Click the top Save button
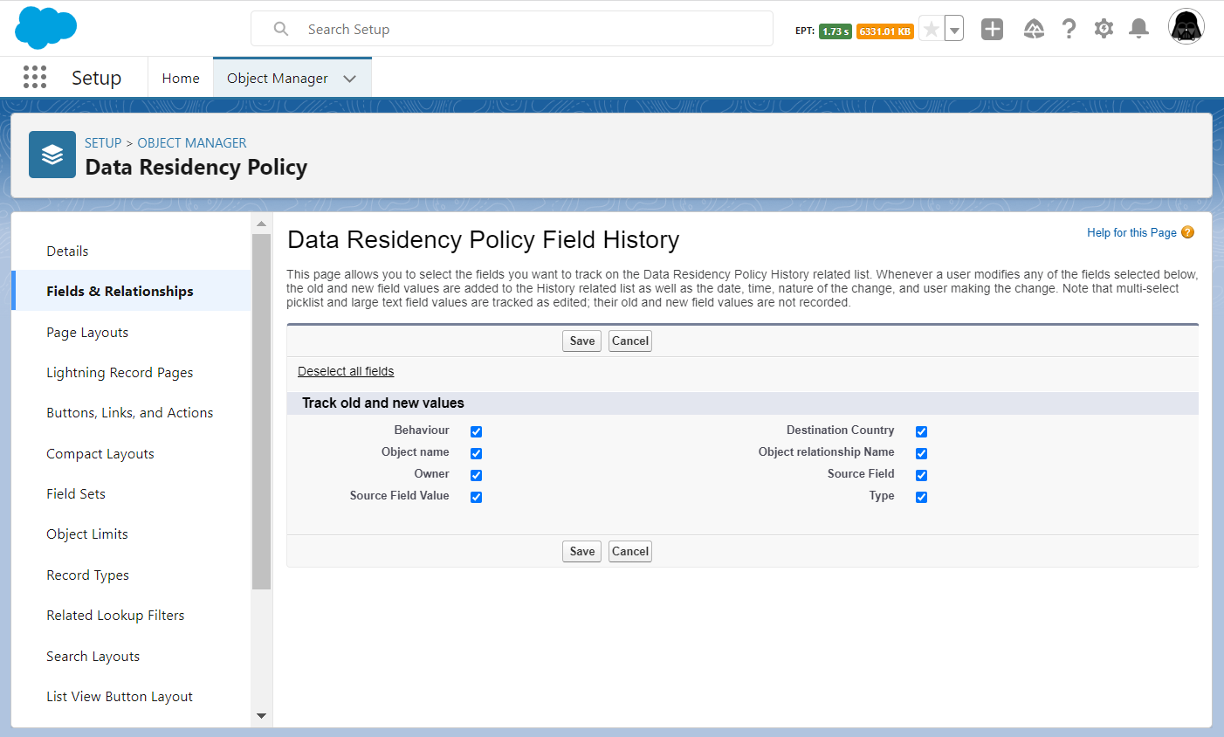The image size is (1224, 737). click(x=581, y=341)
